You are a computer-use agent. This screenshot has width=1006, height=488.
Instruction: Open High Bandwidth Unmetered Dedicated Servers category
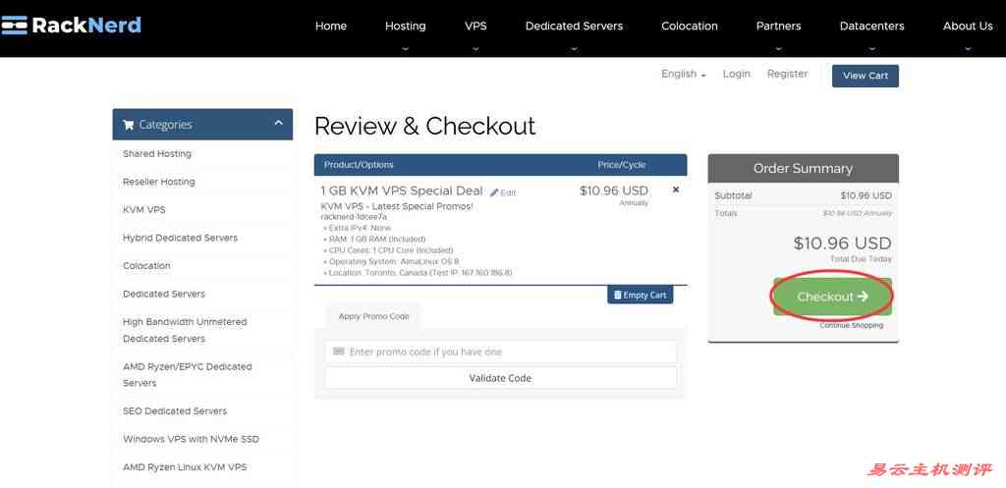pos(185,330)
